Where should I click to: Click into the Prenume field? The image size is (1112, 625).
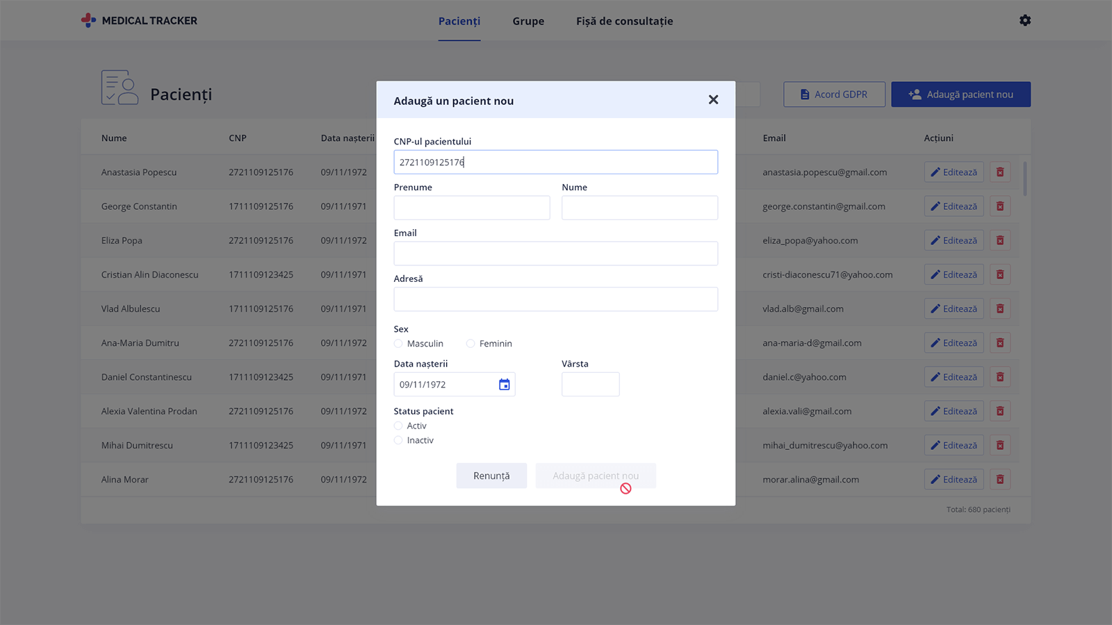tap(472, 208)
